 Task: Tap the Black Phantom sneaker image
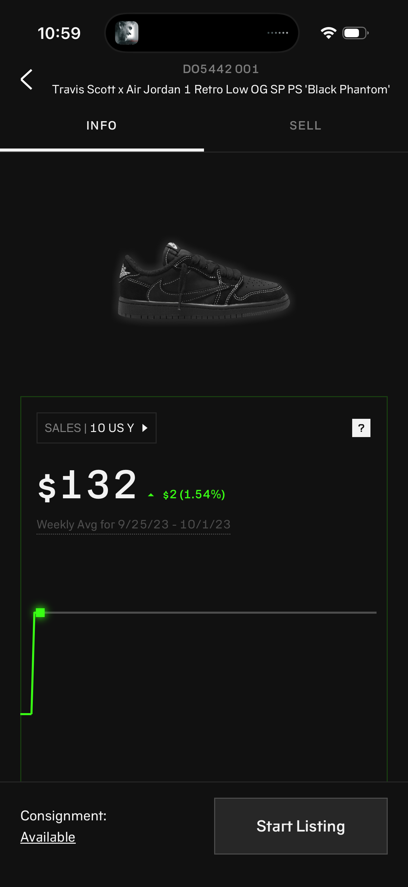coord(204,281)
